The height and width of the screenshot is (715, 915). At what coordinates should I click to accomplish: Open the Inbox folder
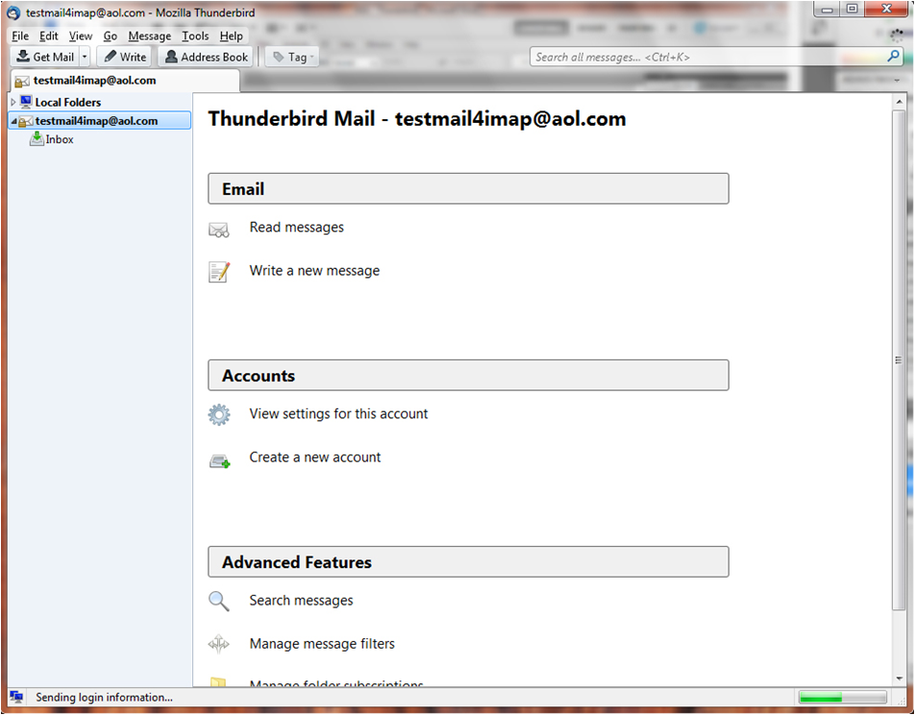(x=60, y=139)
